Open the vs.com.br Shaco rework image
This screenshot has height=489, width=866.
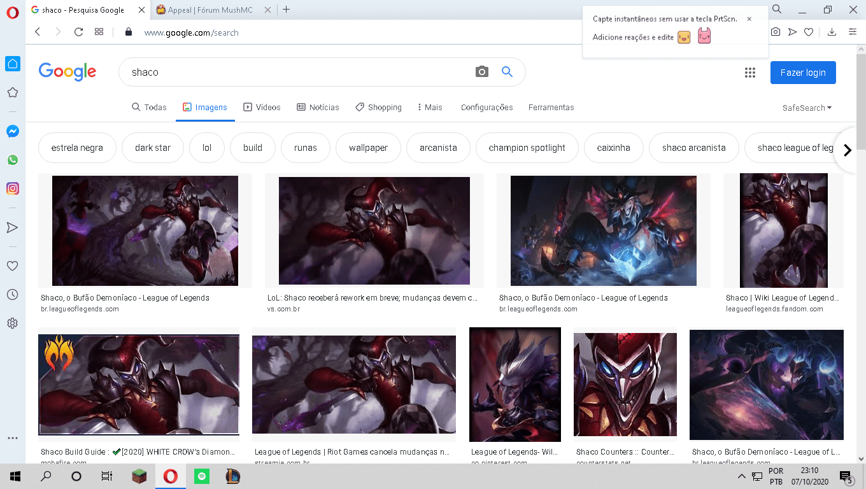(x=374, y=230)
